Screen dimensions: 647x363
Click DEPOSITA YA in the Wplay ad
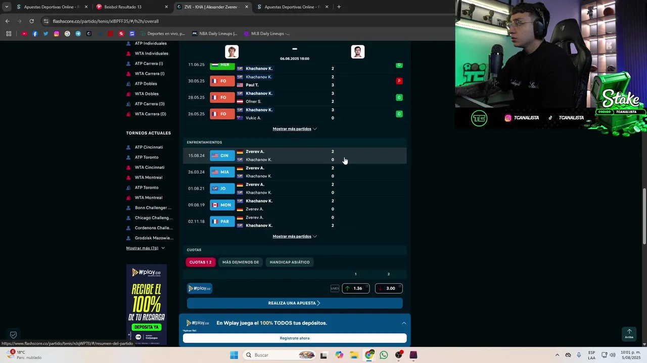point(147,327)
